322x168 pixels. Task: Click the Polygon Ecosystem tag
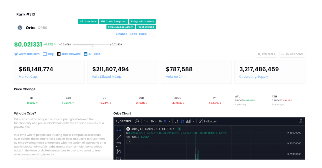click(x=142, y=22)
